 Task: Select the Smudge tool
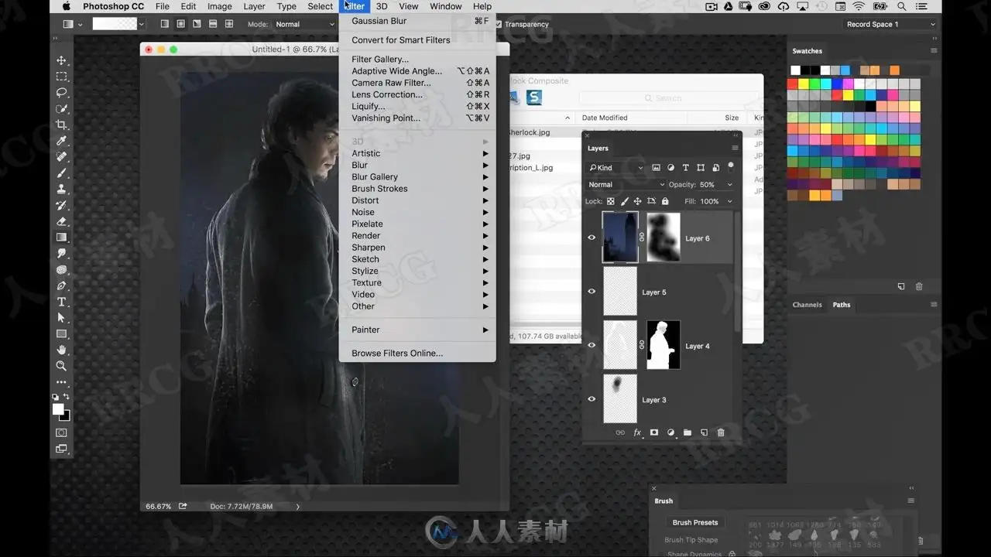coord(61,254)
